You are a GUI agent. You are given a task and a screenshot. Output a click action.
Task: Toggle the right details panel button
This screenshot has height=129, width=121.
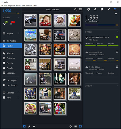point(80,126)
